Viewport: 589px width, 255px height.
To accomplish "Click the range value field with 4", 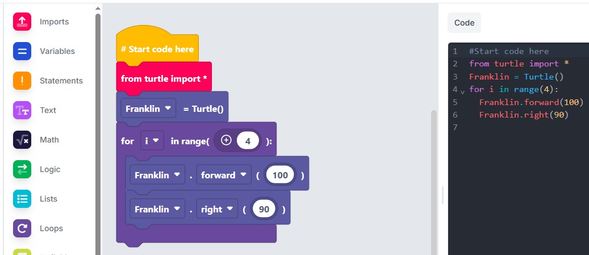I will [248, 141].
